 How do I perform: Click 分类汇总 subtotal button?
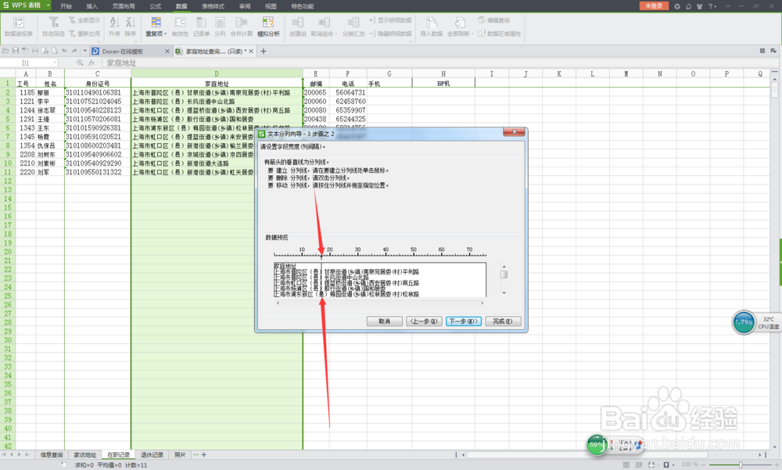coord(353,27)
